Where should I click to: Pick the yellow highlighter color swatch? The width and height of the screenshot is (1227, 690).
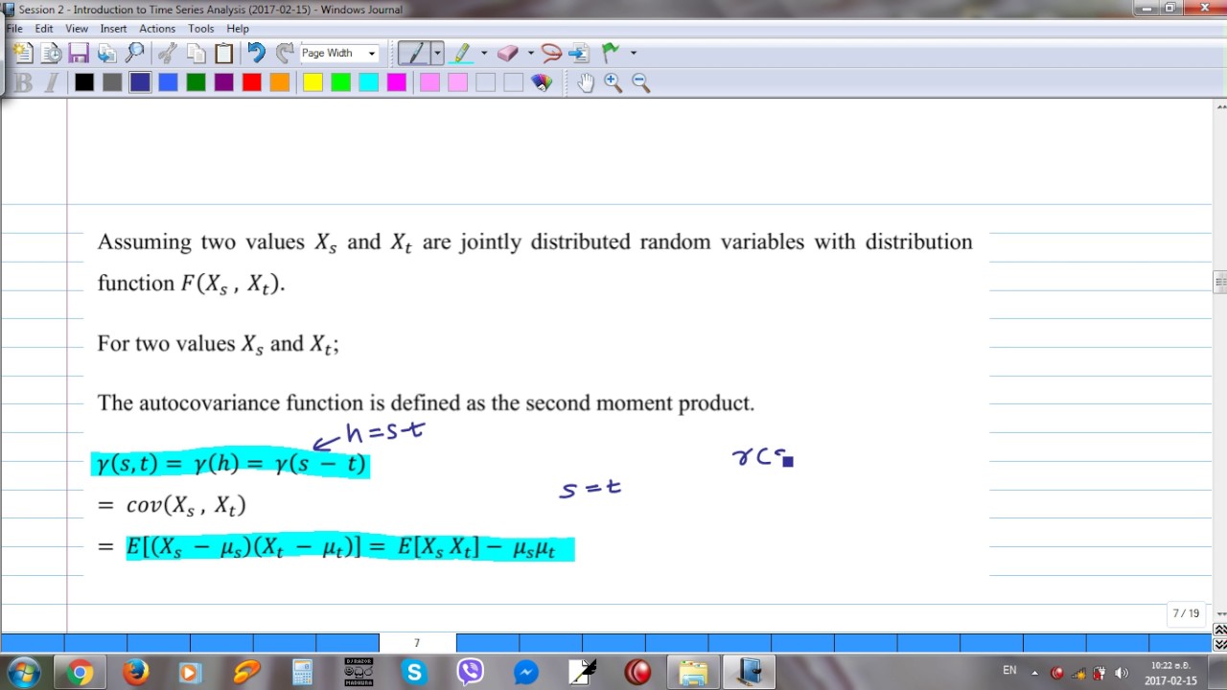tap(313, 83)
